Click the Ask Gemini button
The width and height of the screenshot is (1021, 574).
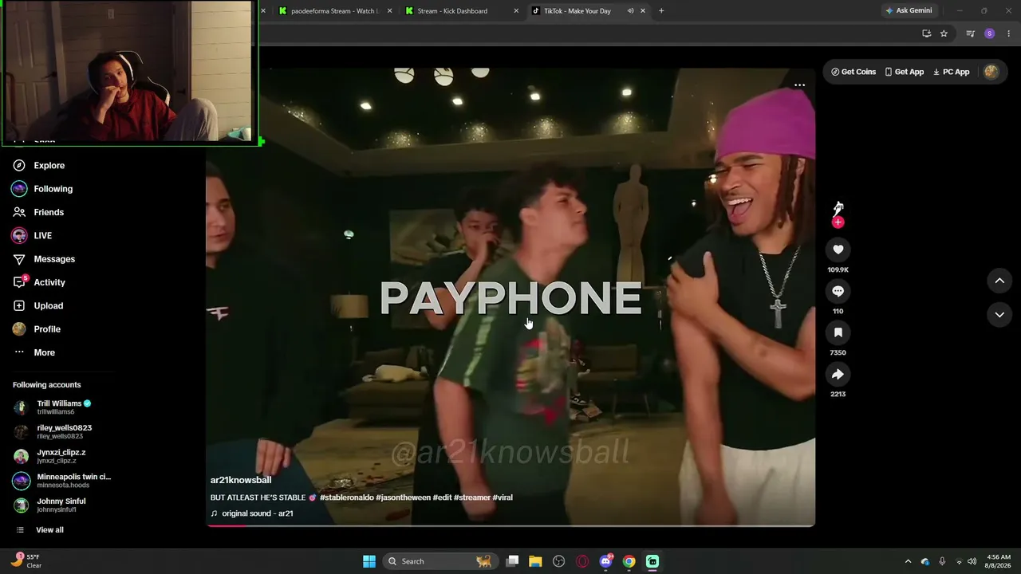[908, 11]
